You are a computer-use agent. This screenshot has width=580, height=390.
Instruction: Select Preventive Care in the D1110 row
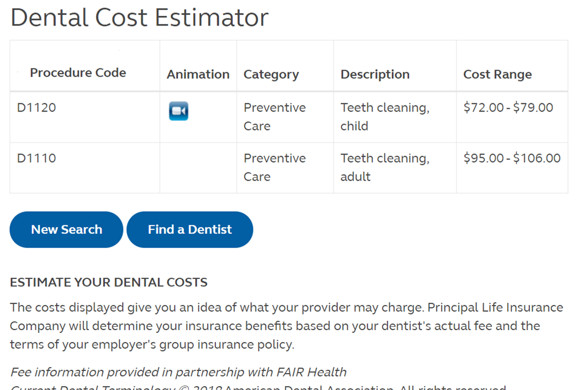tap(274, 168)
